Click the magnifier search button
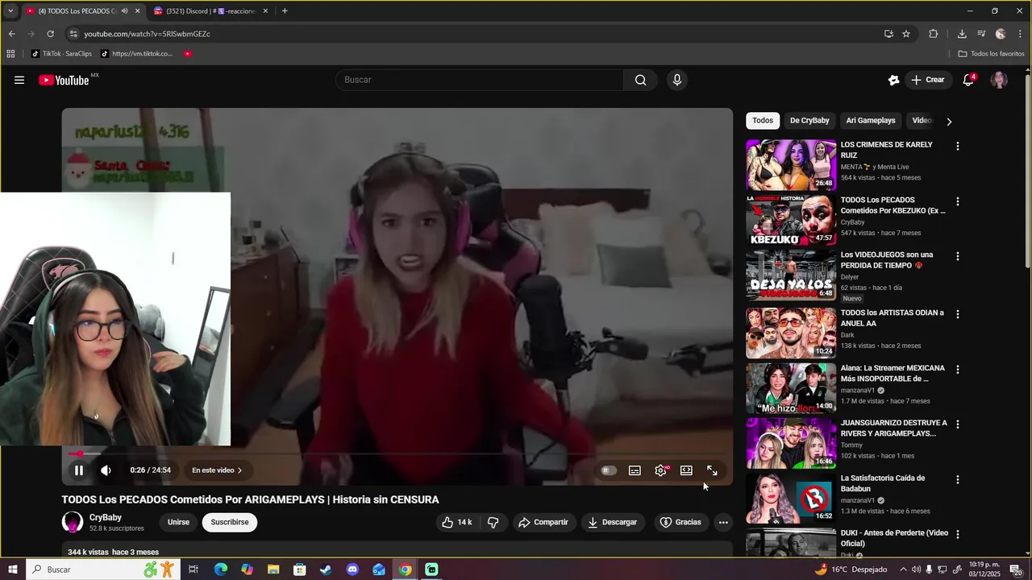The image size is (1032, 580). [640, 80]
